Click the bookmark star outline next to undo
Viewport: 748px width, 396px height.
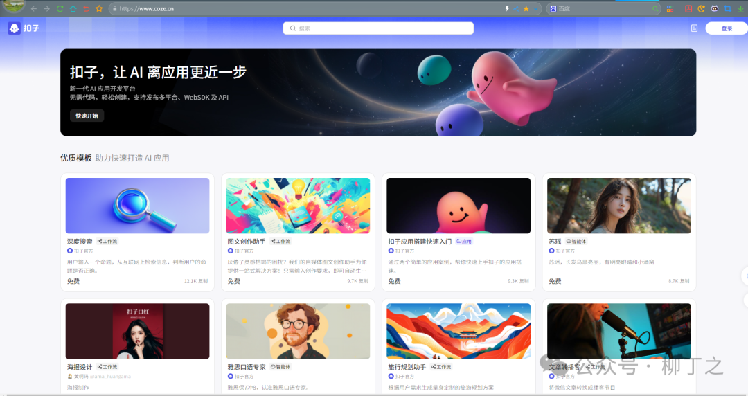[x=99, y=8]
